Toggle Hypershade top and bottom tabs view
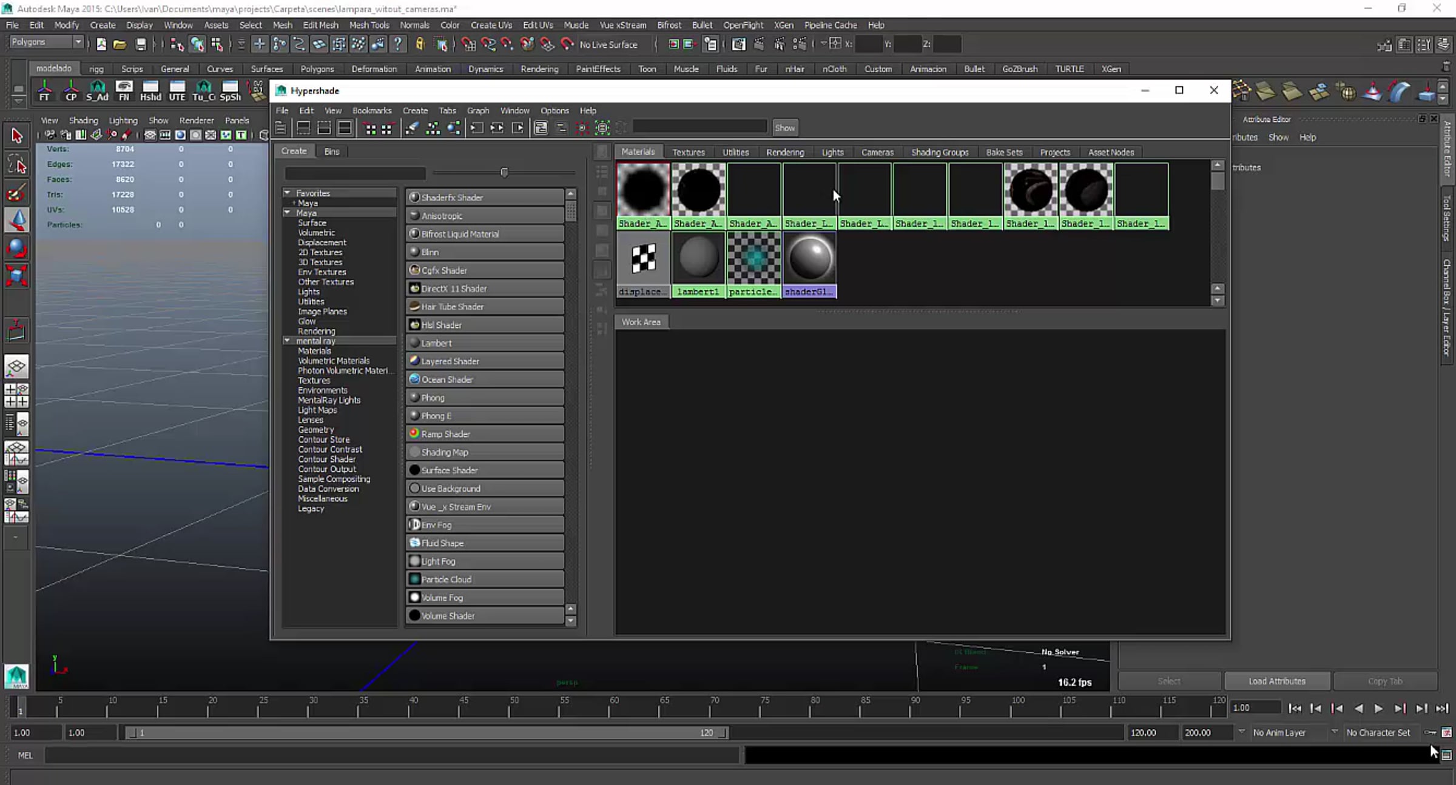 [x=345, y=128]
